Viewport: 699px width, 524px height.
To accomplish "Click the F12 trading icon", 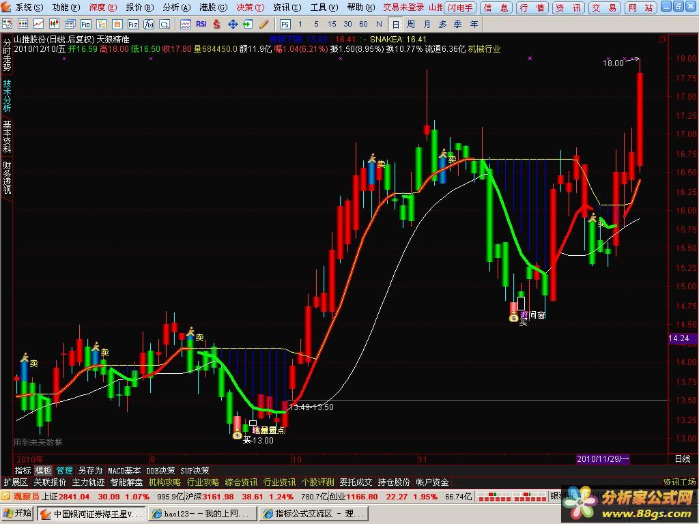I will [133, 24].
